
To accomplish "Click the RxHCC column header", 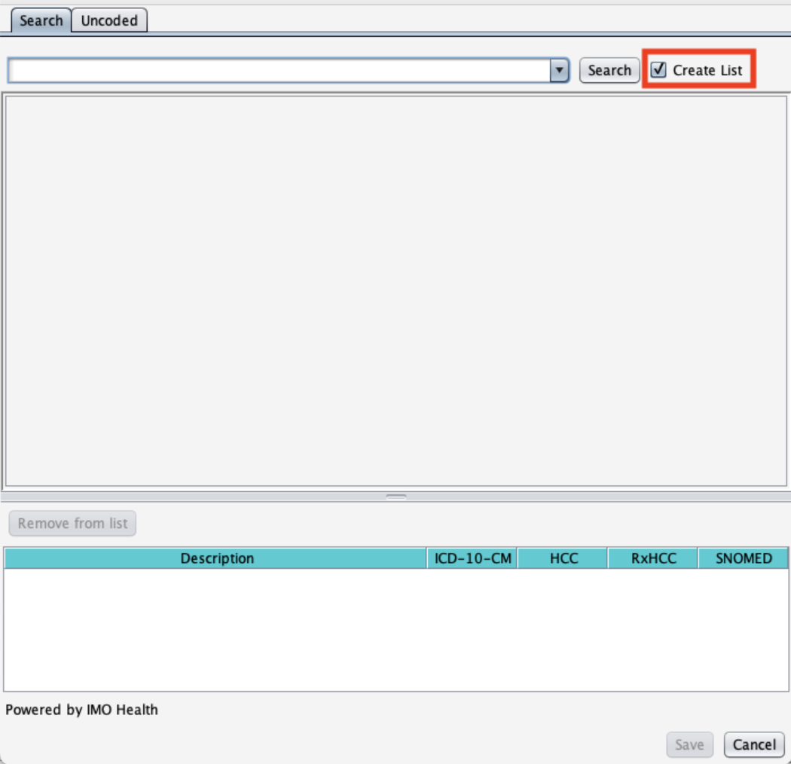I will (x=653, y=558).
